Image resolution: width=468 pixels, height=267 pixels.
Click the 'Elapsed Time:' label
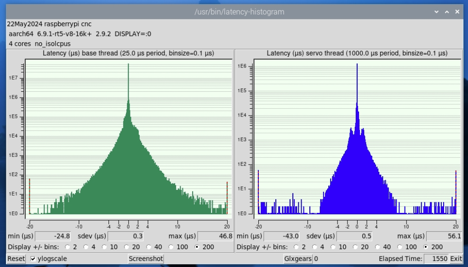tap(400, 259)
